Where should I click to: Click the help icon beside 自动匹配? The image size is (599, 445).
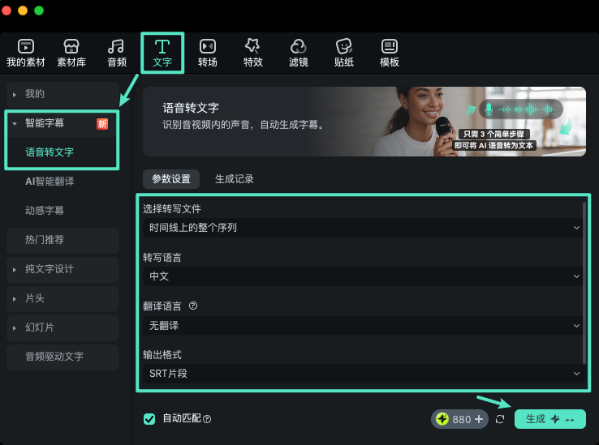(207, 419)
